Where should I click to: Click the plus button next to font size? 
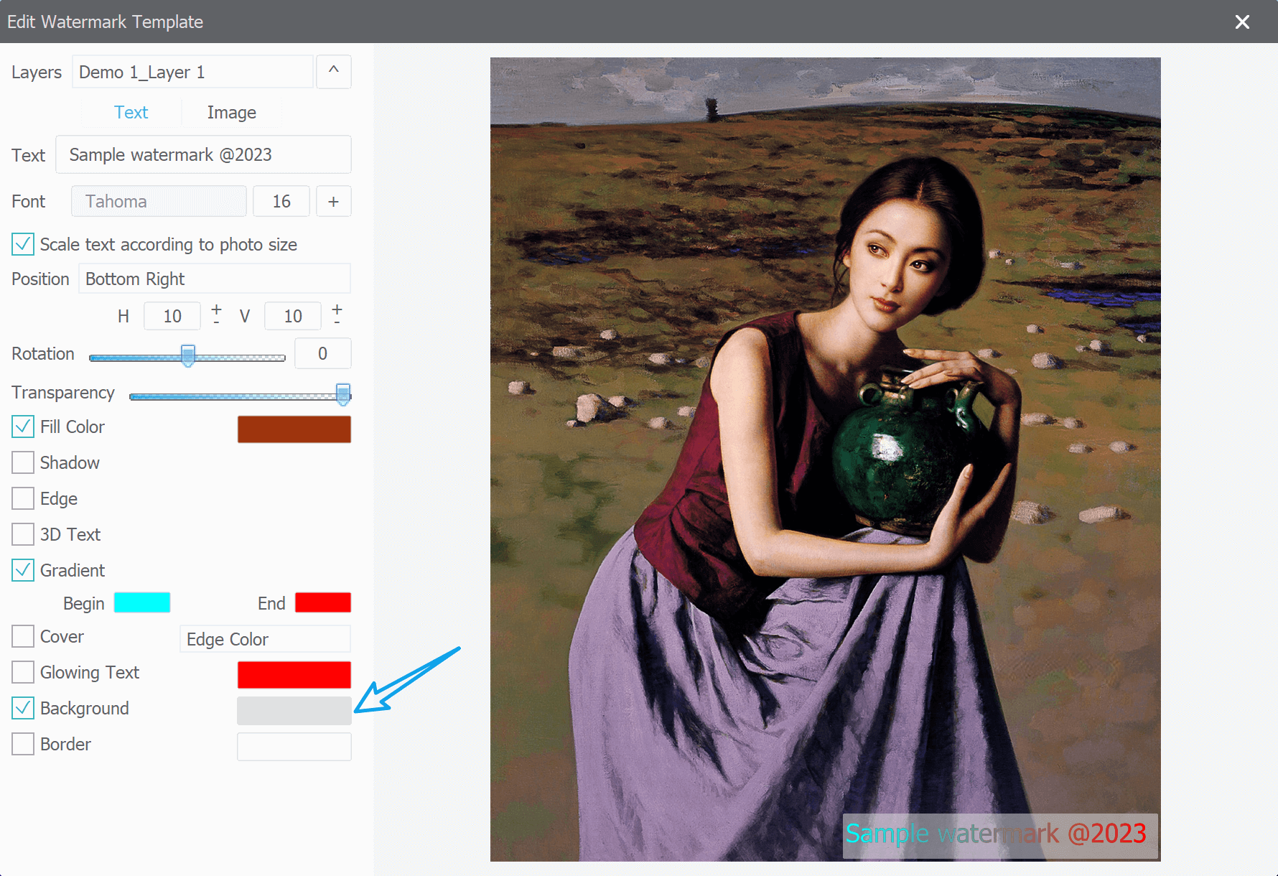click(333, 201)
